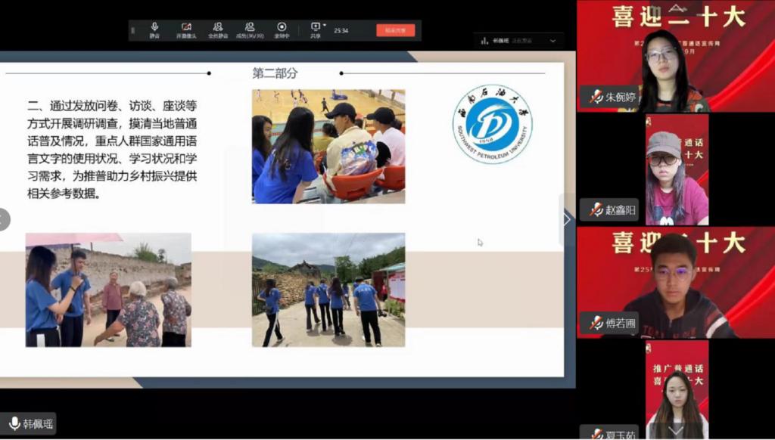Viewport: 775px width, 440px height.
Task: Click the mute all participants icon
Action: click(217, 29)
